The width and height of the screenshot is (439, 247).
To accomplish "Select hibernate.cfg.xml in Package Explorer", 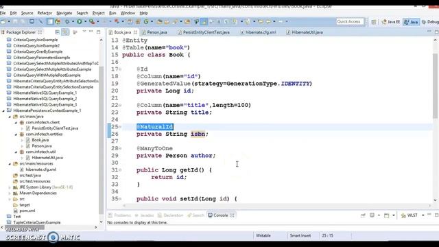I will click(41, 169).
